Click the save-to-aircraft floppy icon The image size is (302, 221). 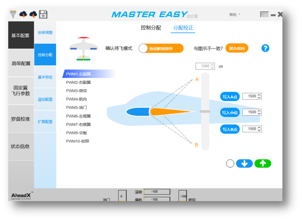pos(43,14)
